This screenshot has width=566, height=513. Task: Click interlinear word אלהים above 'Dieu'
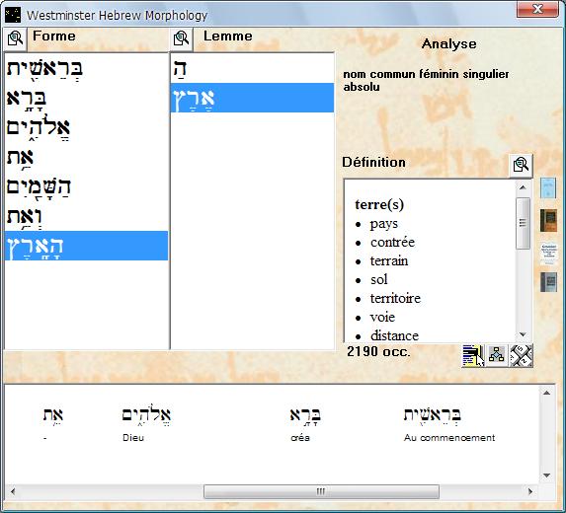(146, 415)
